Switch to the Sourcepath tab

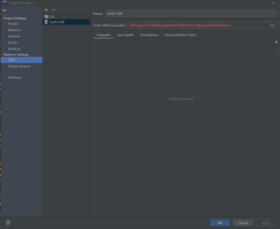point(125,35)
